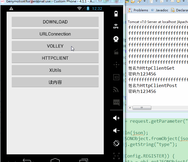Open the Genymotion camera widget

(116, 39)
